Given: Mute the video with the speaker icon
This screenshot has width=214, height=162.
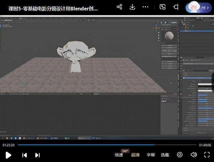Looking at the screenshot, I should coord(194,155).
